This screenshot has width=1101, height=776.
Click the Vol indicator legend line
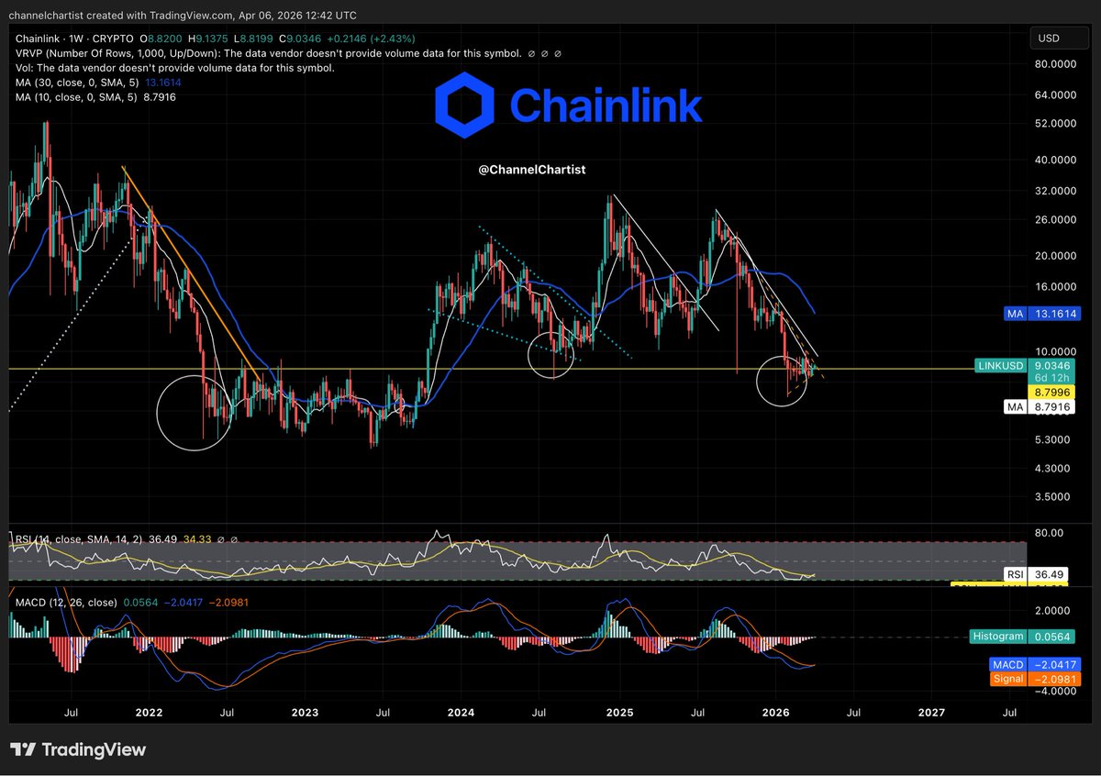174,68
